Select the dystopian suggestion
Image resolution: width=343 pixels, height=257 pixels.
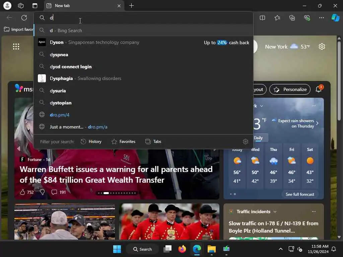tap(143, 103)
